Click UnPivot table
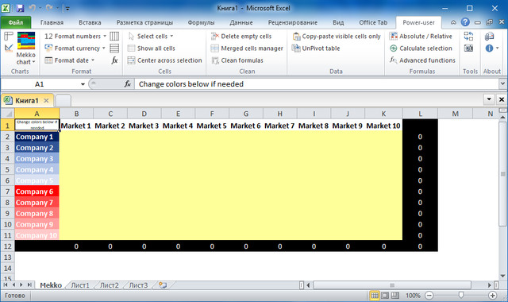508x302 pixels. pyautogui.click(x=316, y=48)
